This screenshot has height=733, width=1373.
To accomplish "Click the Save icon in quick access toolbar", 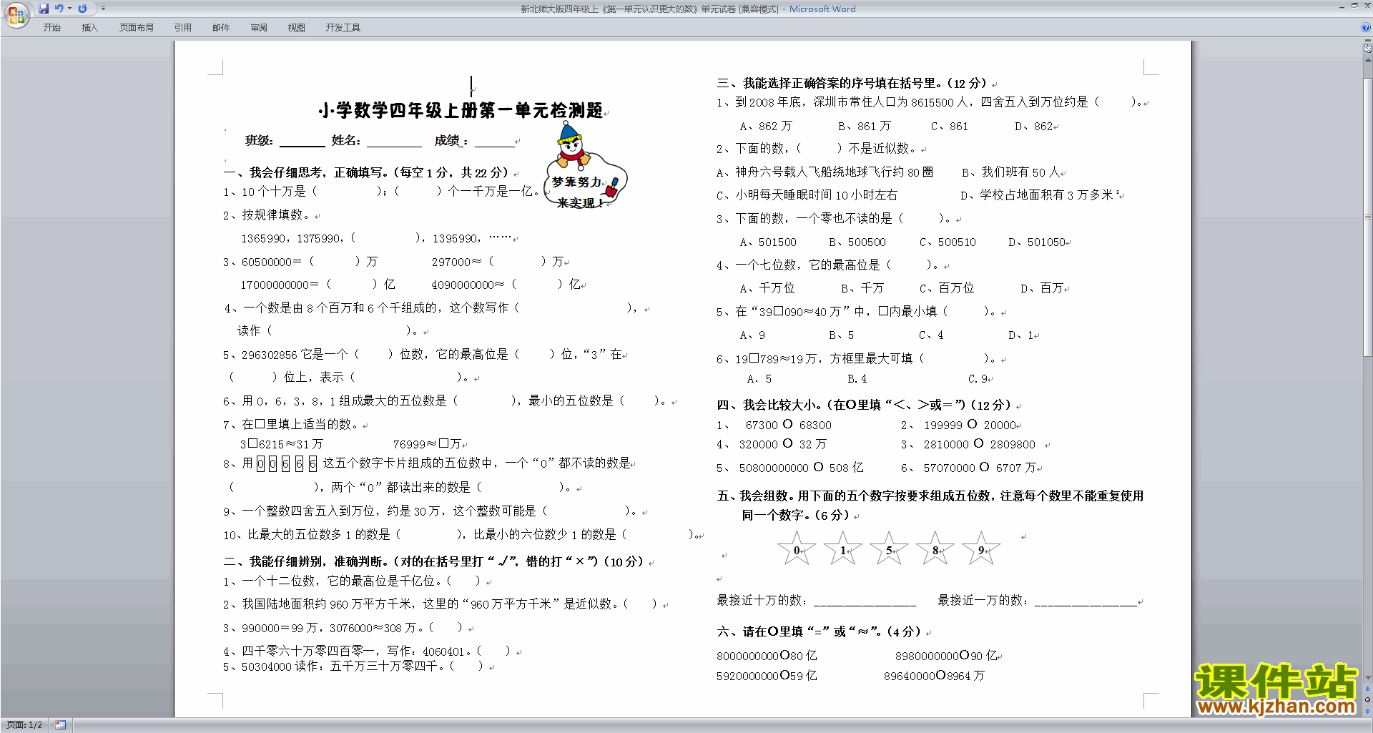I will click(44, 9).
